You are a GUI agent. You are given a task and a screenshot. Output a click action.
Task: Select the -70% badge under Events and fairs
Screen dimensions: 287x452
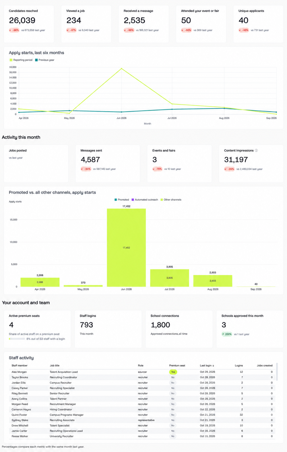[x=158, y=169]
